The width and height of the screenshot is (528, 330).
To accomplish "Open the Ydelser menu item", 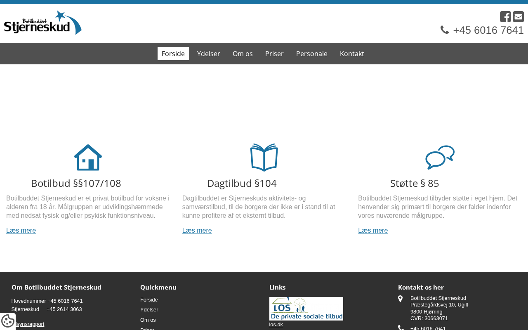I will (209, 54).
